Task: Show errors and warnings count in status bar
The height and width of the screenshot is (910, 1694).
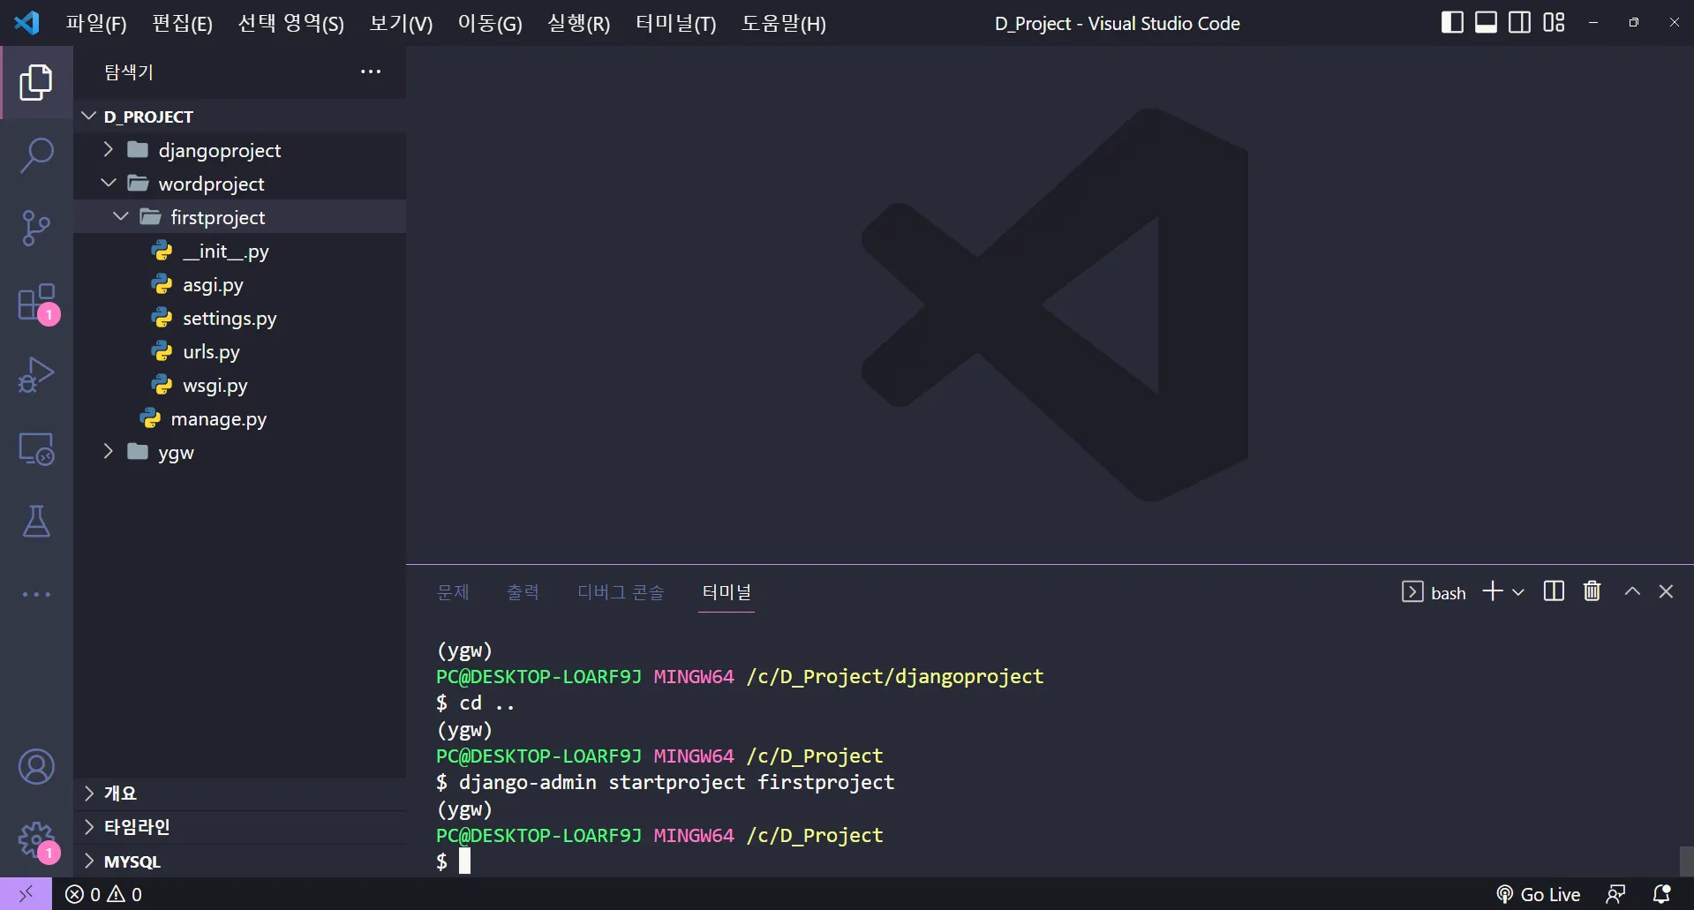Action: [103, 894]
